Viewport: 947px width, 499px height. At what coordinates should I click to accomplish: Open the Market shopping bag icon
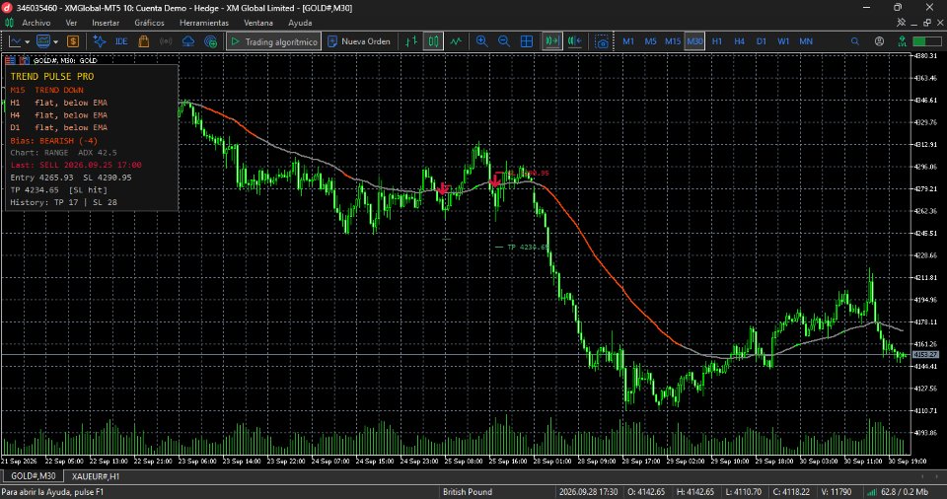(x=144, y=41)
